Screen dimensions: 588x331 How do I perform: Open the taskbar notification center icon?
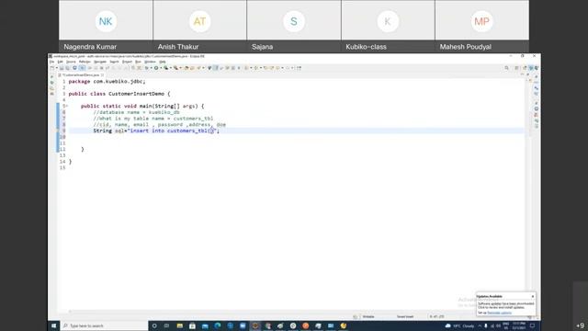click(x=533, y=325)
